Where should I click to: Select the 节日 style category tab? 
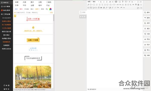coord(24,5)
